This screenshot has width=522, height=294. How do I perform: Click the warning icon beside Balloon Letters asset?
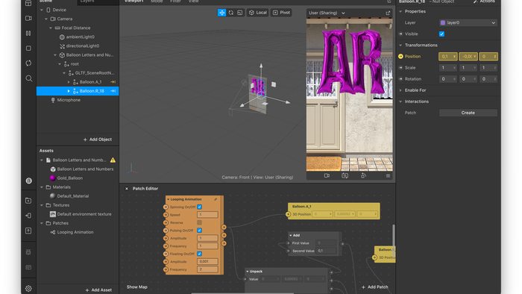click(x=113, y=160)
